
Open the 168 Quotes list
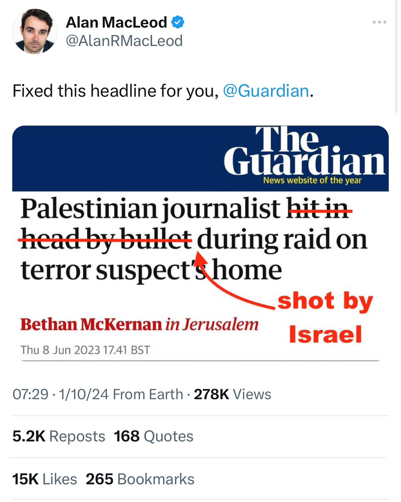pos(153,436)
